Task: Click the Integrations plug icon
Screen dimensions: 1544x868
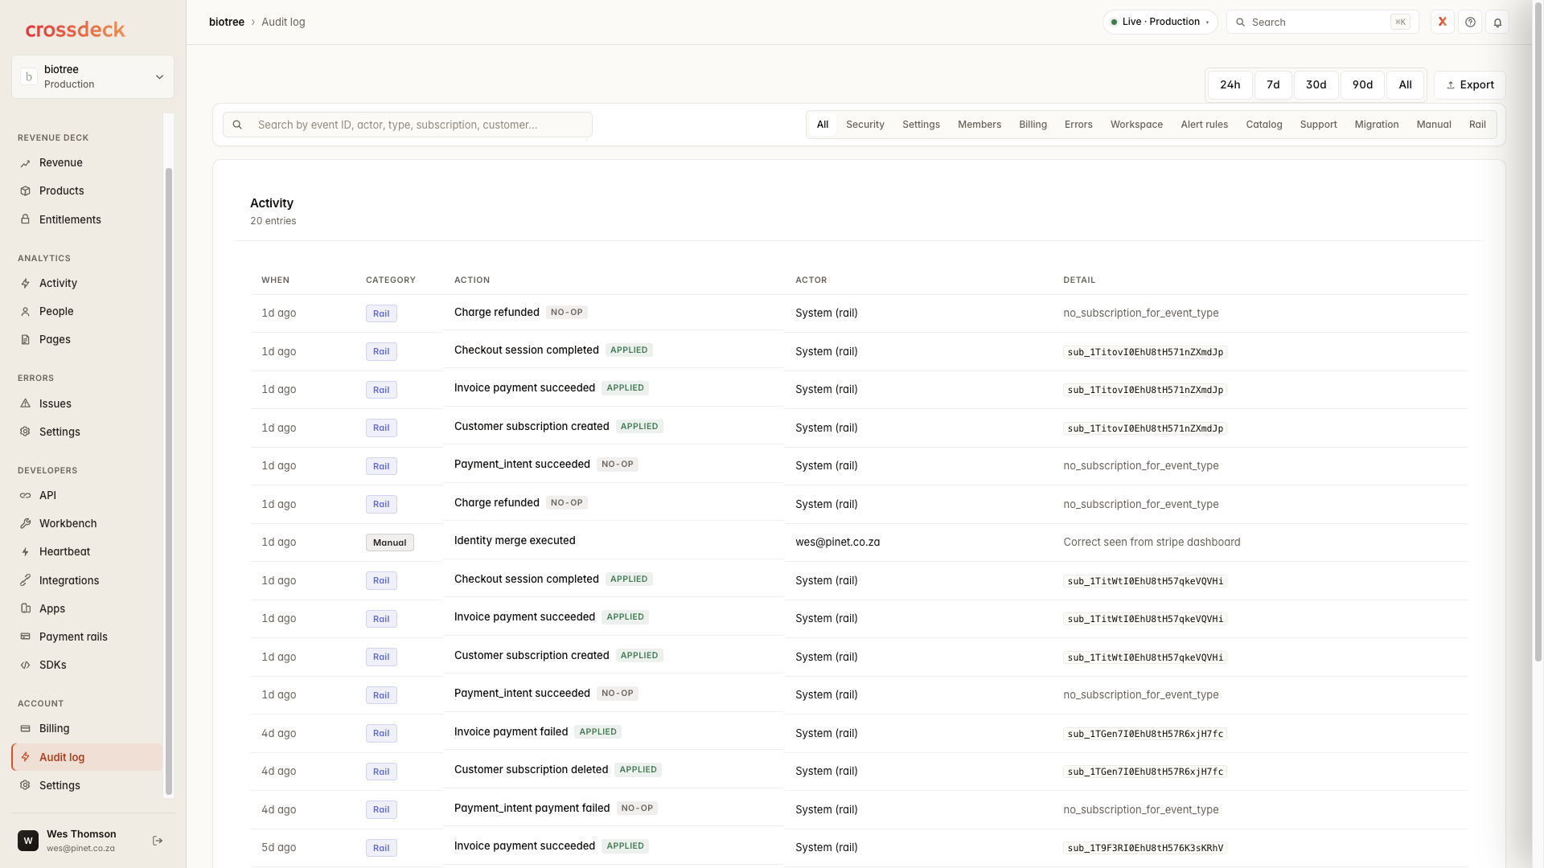Action: click(x=25, y=580)
